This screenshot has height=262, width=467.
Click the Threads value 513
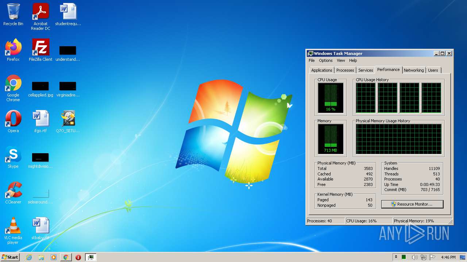(x=436, y=174)
